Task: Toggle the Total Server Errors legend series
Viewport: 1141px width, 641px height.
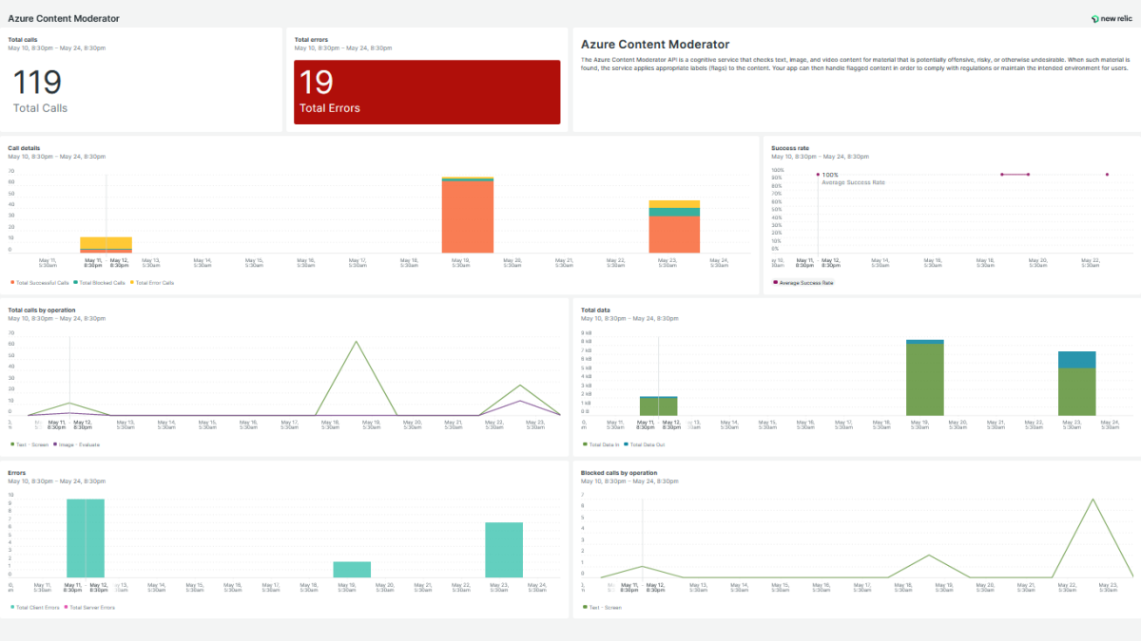Action: click(x=88, y=607)
